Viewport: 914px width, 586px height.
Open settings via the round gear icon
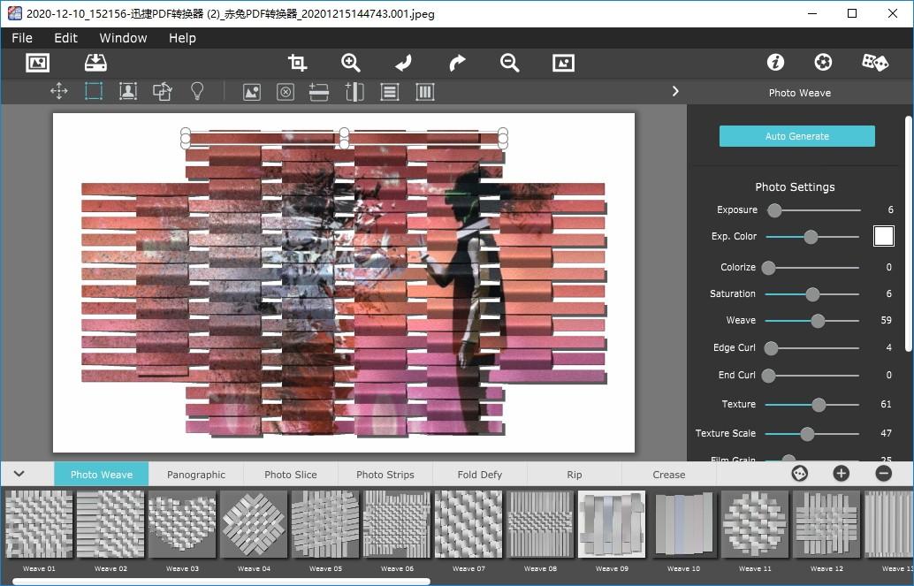(x=823, y=63)
